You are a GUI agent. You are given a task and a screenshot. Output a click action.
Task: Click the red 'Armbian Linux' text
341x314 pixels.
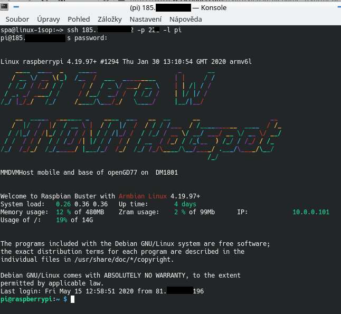pyautogui.click(x=143, y=196)
